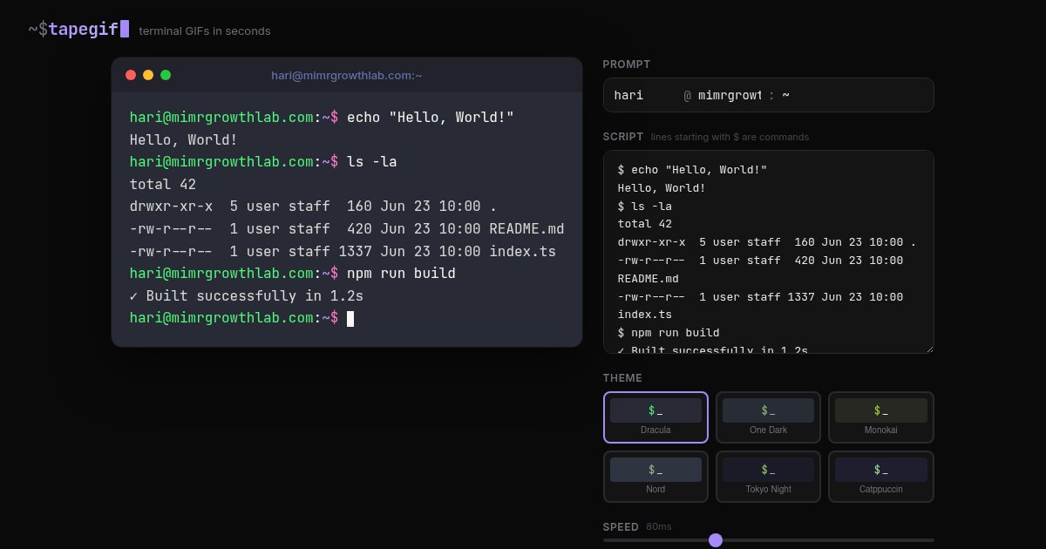Click the blinking cursor block in terminal
The height and width of the screenshot is (549, 1046).
pos(350,318)
